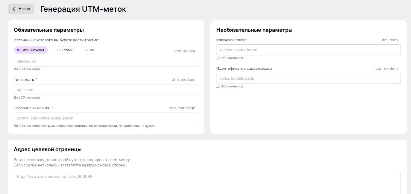Select the 'Свои значения' radio option
The height and width of the screenshot is (194, 411).
pos(31,50)
